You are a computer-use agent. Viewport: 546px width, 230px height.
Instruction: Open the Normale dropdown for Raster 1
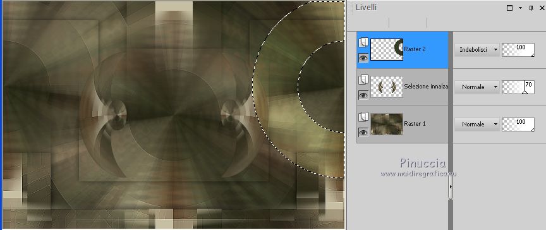point(476,124)
